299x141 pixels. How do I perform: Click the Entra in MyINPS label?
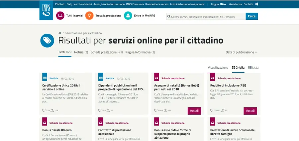145,16
